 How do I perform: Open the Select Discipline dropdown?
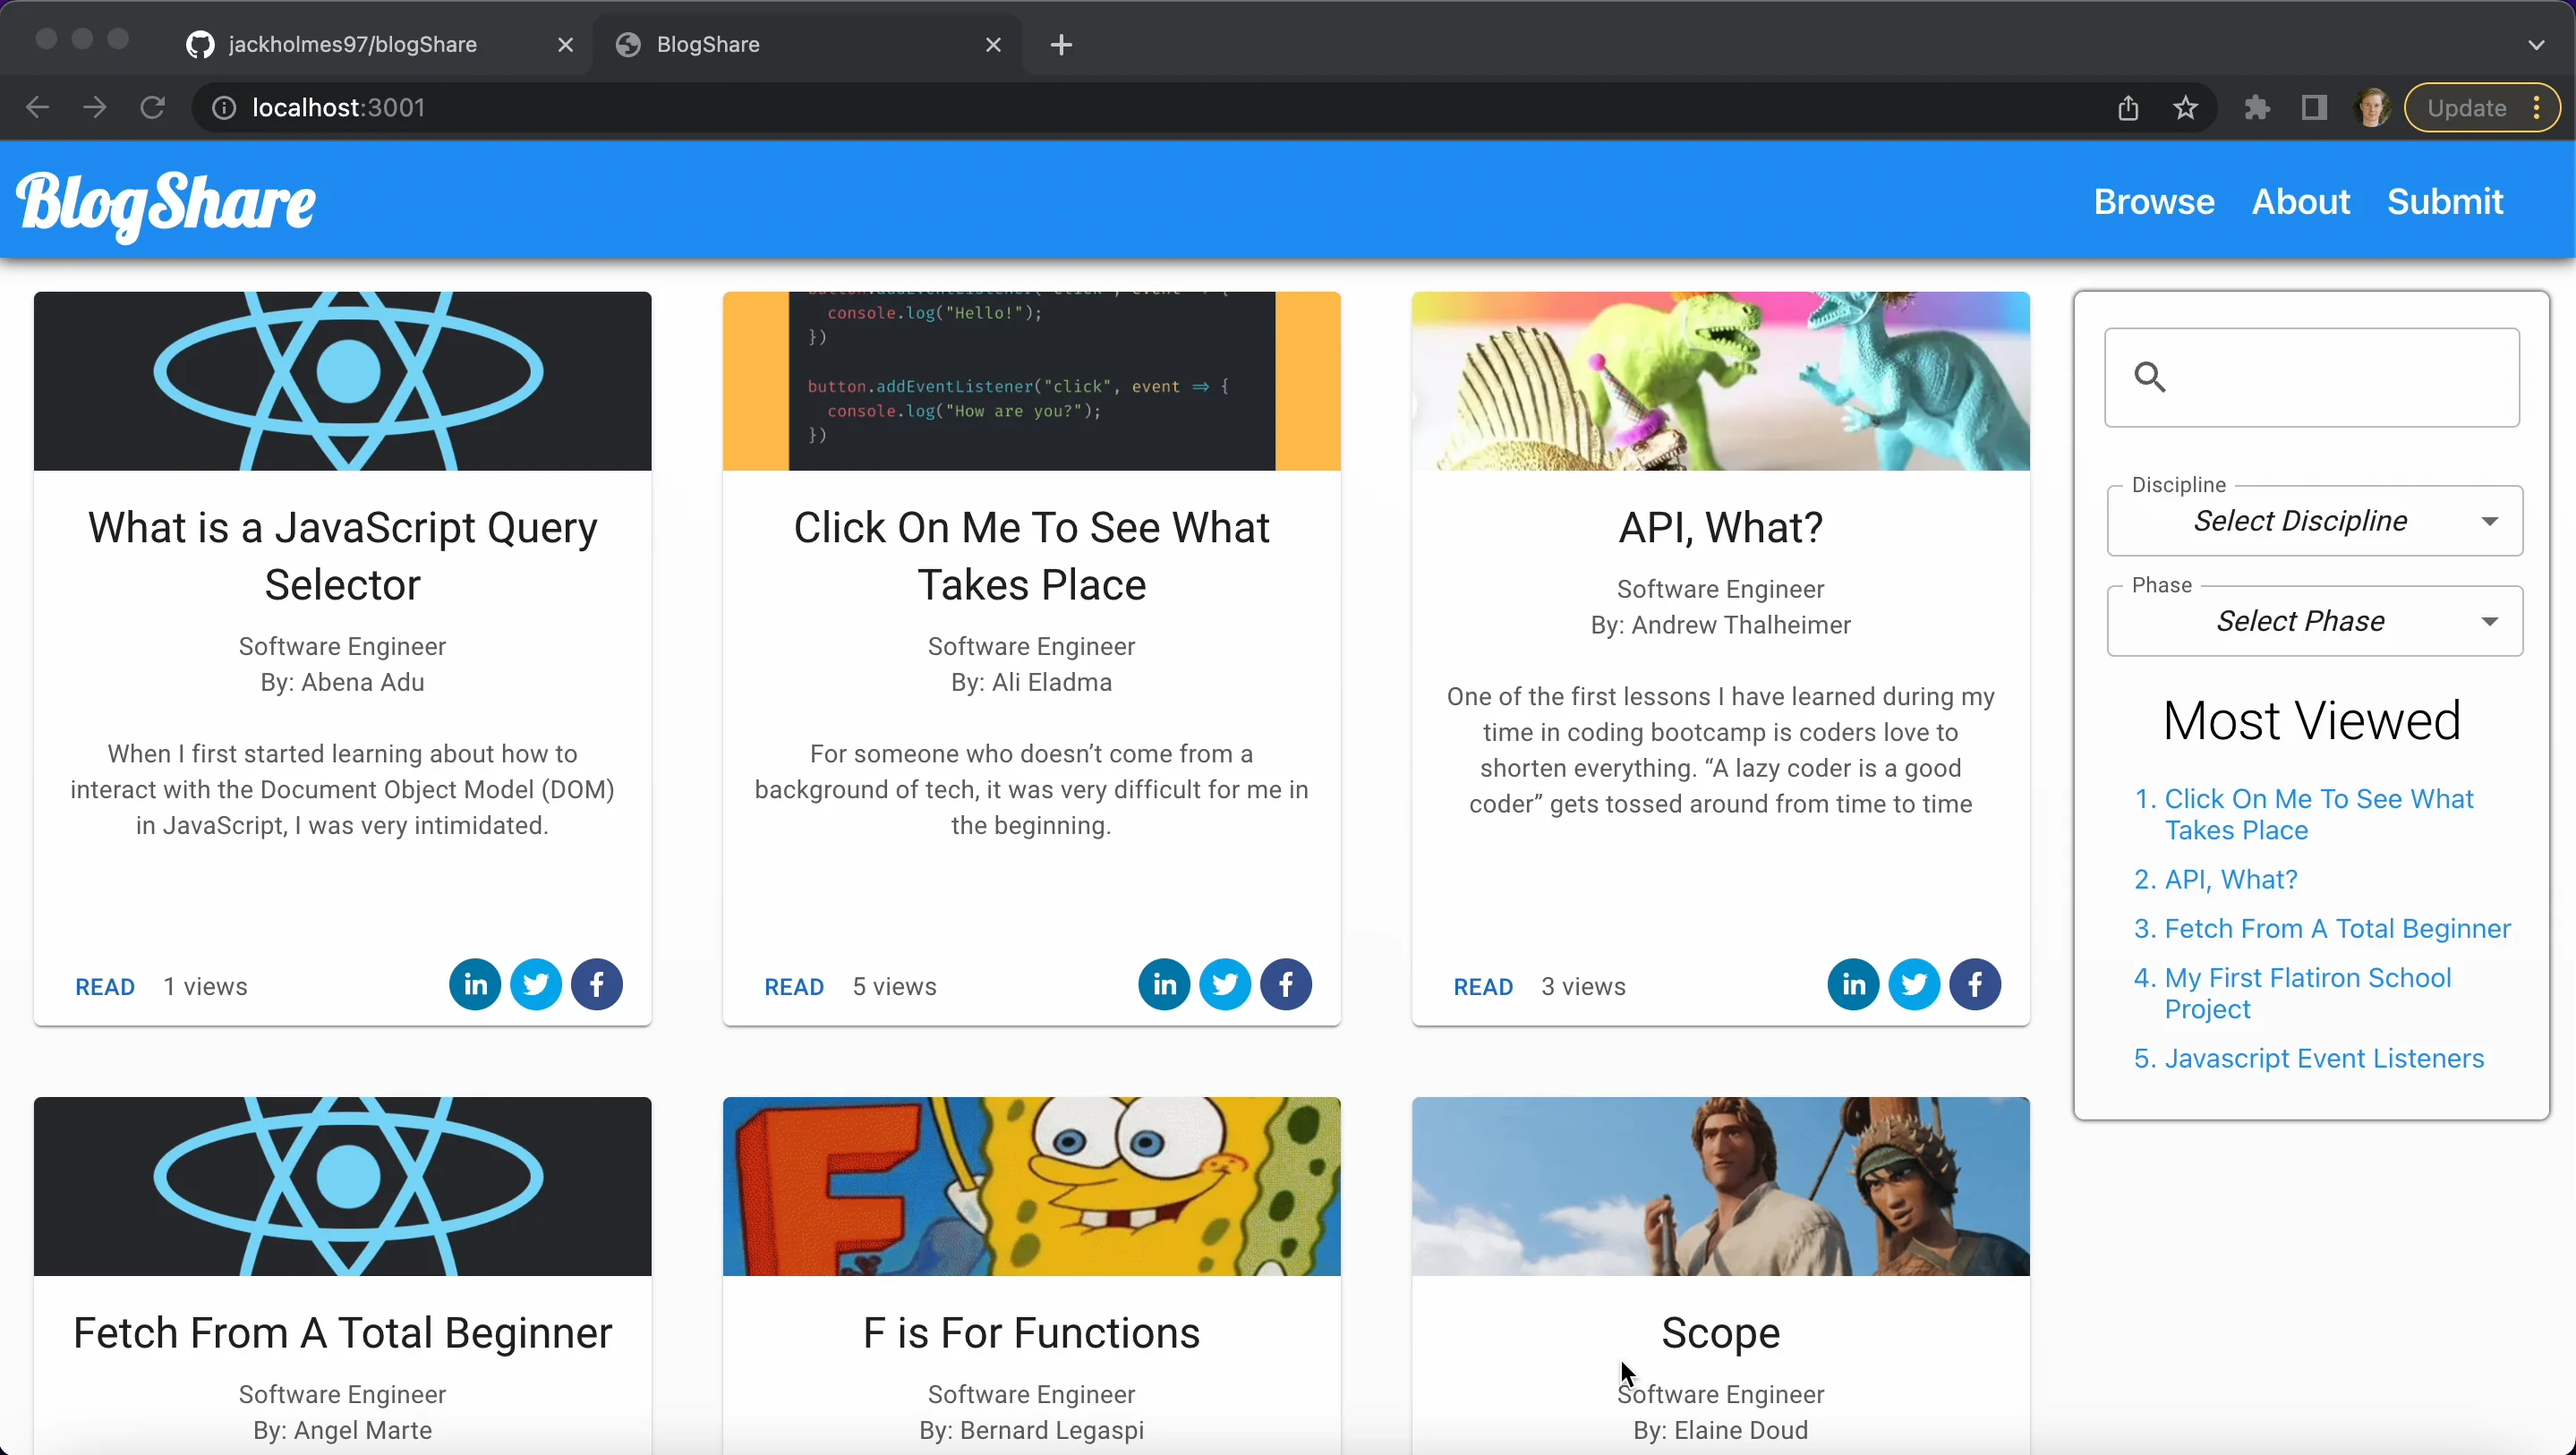click(x=2313, y=520)
